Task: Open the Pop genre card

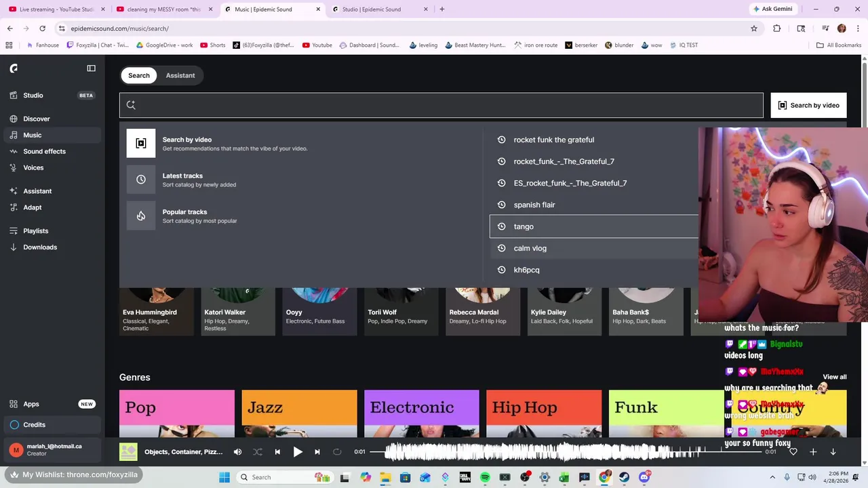Action: click(x=177, y=413)
